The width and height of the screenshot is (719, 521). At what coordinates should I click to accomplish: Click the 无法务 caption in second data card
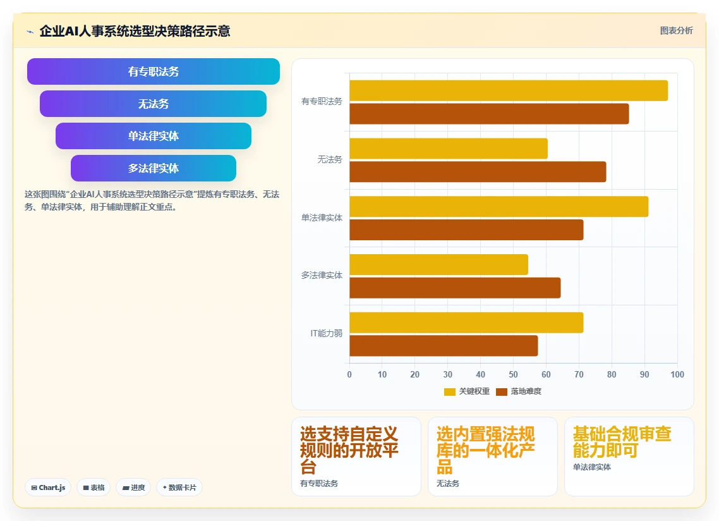pos(448,483)
